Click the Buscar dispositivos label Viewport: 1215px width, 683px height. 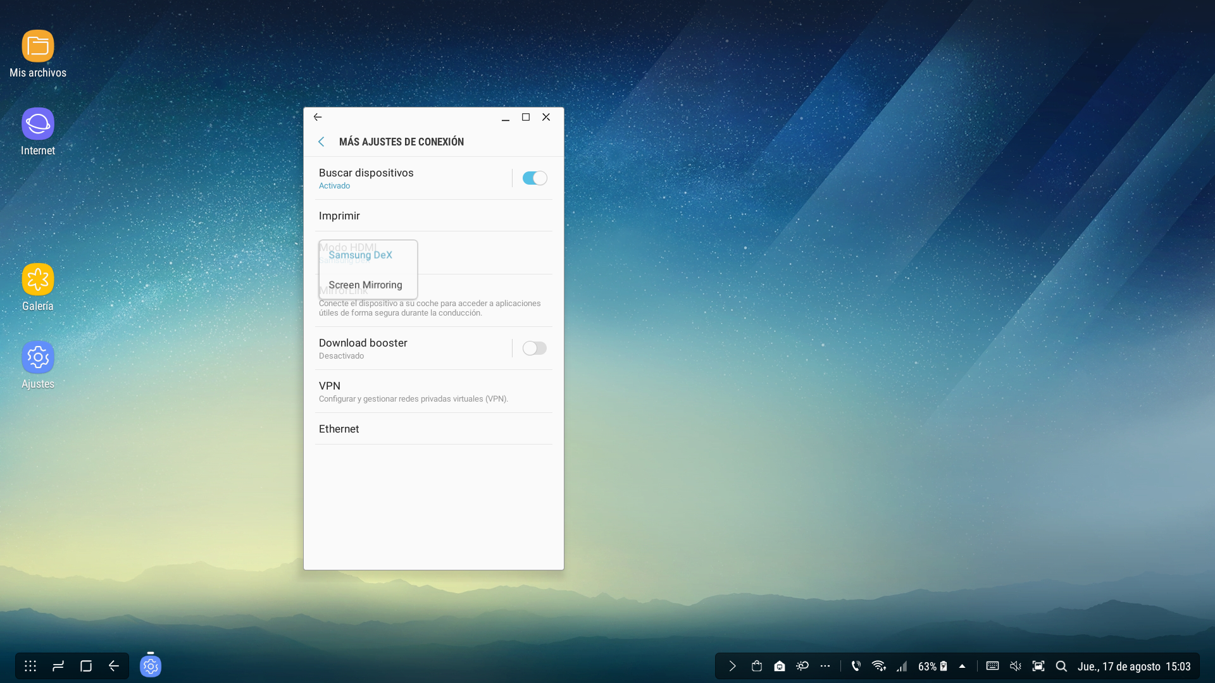click(x=366, y=173)
